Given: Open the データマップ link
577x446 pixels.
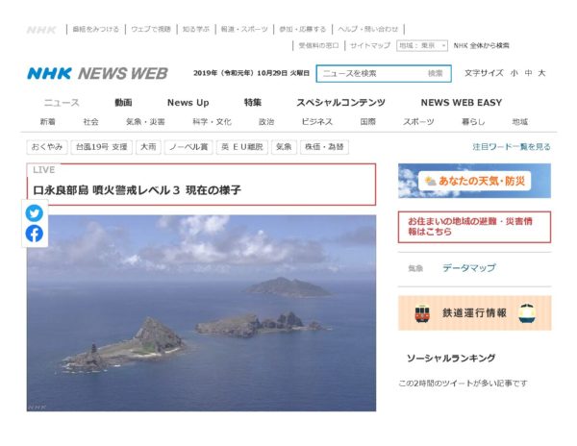Looking at the screenshot, I should point(469,268).
